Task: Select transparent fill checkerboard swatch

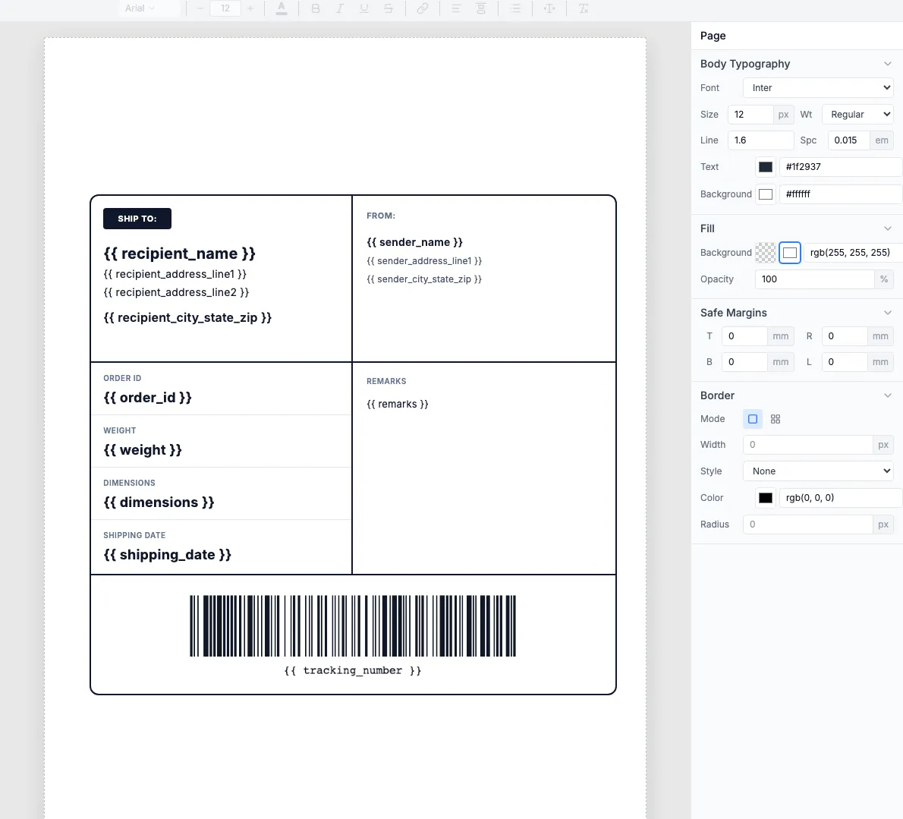Action: click(766, 252)
